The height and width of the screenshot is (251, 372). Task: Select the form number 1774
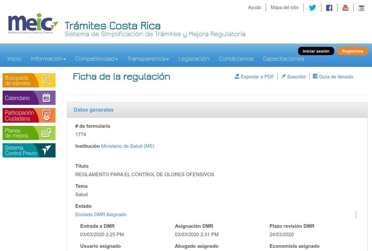point(81,135)
